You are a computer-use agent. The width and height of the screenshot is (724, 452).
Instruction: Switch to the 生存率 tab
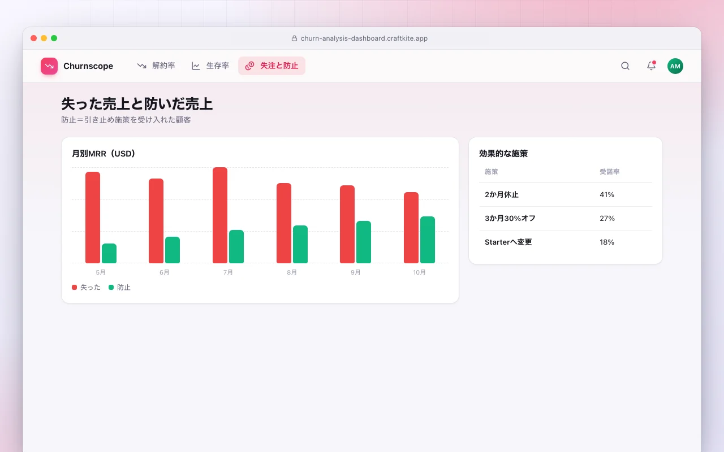point(210,66)
